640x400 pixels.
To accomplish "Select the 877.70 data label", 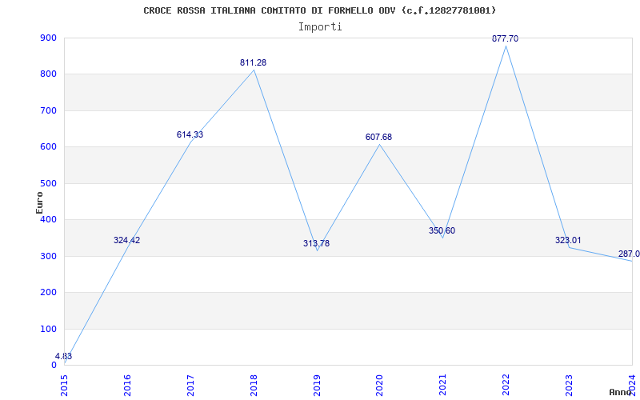I will point(506,38).
